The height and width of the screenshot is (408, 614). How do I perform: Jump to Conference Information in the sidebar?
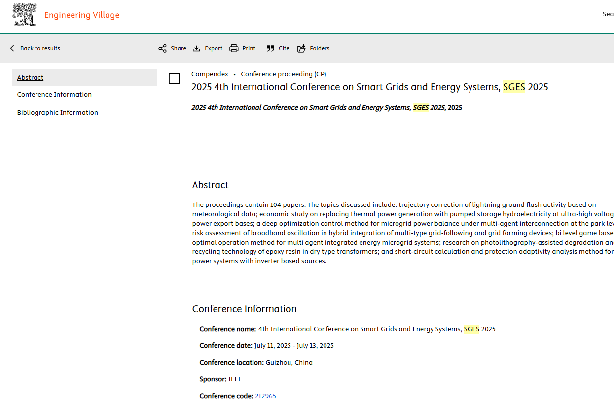[x=54, y=95]
